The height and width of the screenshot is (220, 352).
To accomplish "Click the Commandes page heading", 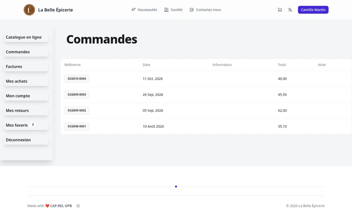I will [102, 39].
